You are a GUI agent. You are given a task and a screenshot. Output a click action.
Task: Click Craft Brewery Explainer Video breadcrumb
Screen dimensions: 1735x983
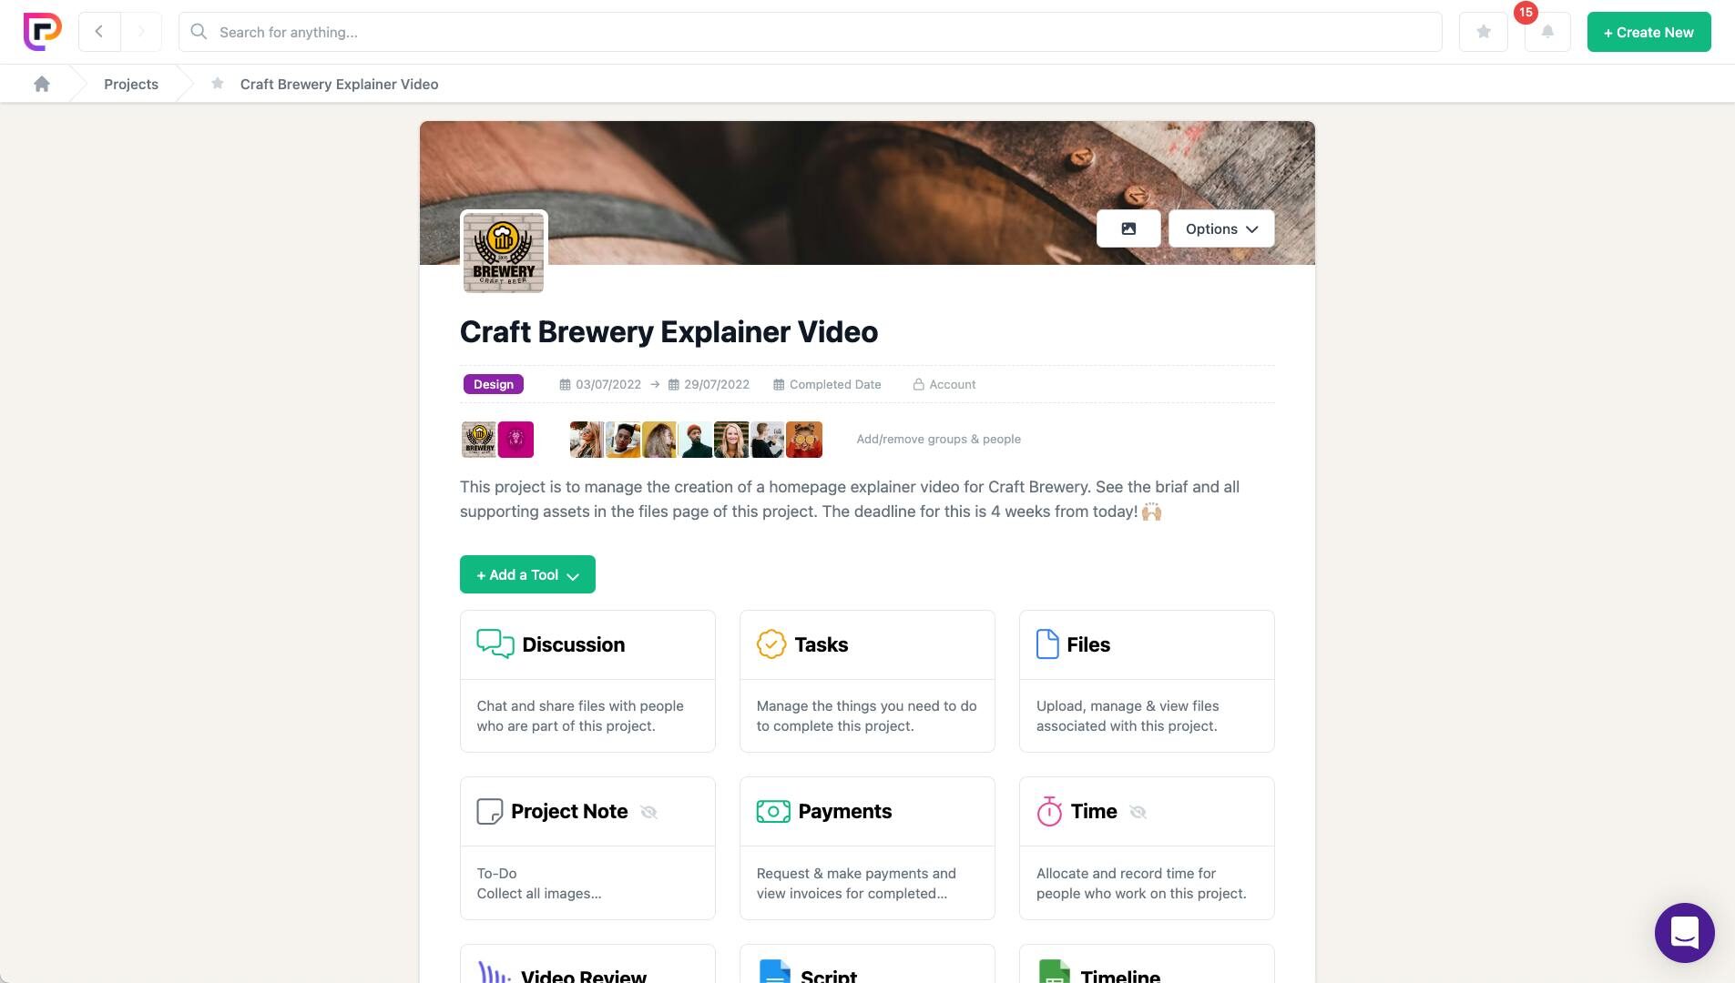(339, 84)
